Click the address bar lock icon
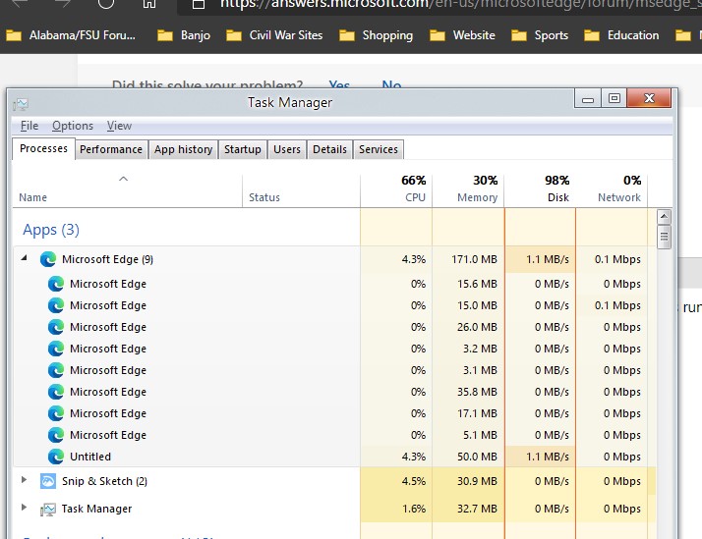 [199, 4]
